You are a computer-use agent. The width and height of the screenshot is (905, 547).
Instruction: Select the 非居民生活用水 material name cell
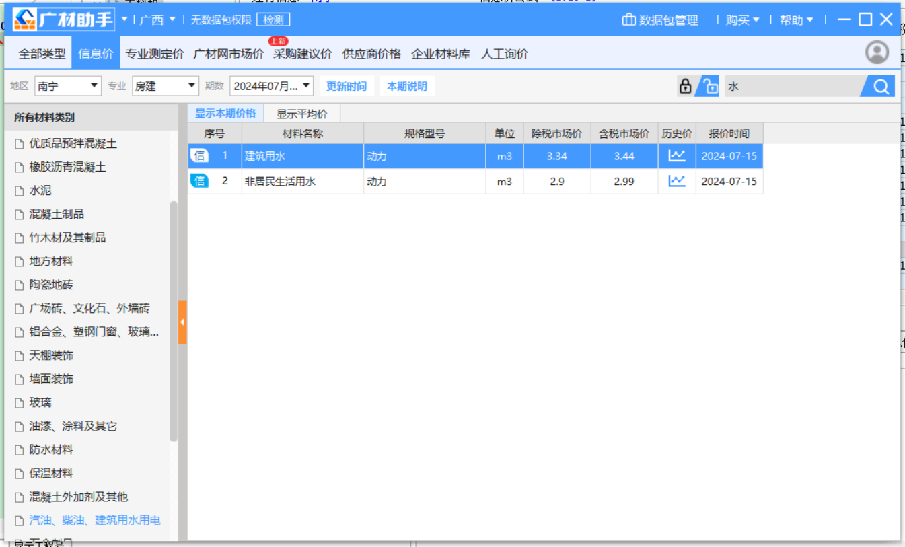pos(303,181)
